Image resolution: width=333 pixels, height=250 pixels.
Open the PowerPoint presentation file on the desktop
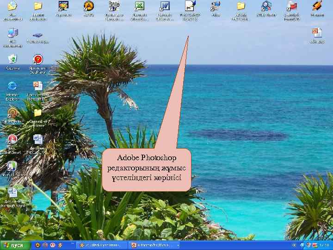(38, 91)
